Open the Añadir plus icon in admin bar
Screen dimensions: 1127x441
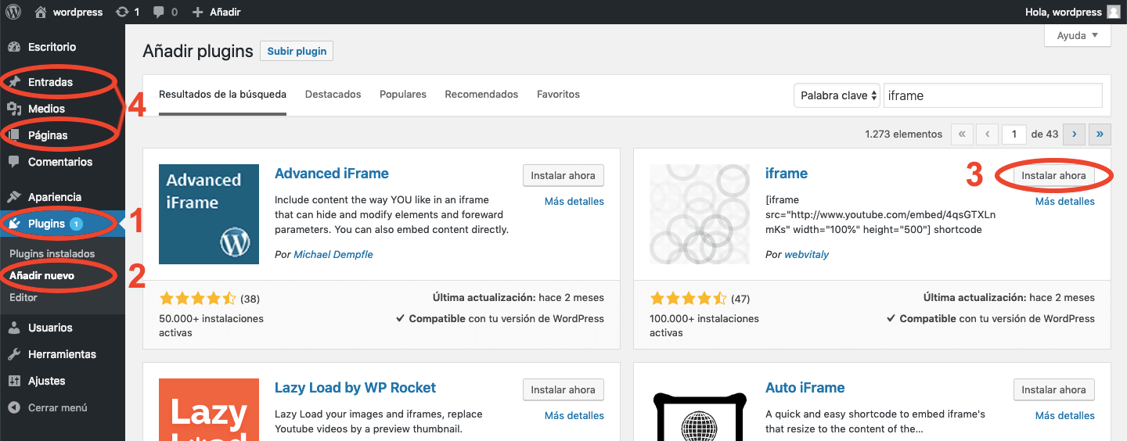pos(197,13)
